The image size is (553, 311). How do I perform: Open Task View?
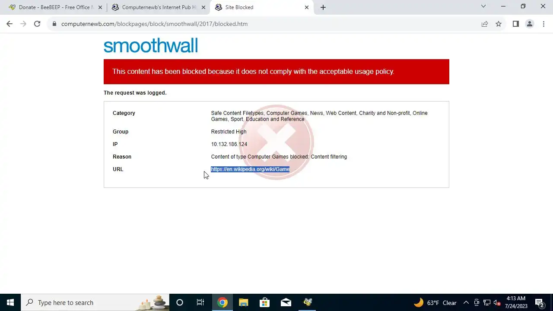tap(200, 302)
